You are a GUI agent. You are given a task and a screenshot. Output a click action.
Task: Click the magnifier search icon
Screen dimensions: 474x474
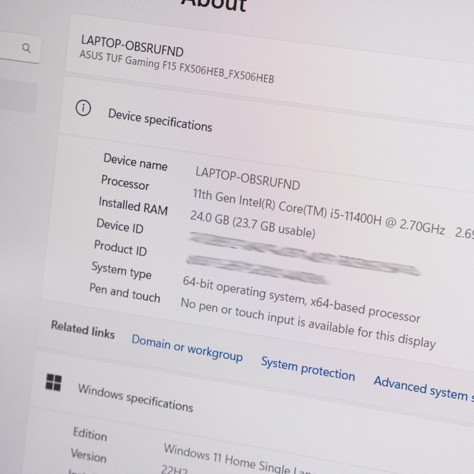click(26, 48)
